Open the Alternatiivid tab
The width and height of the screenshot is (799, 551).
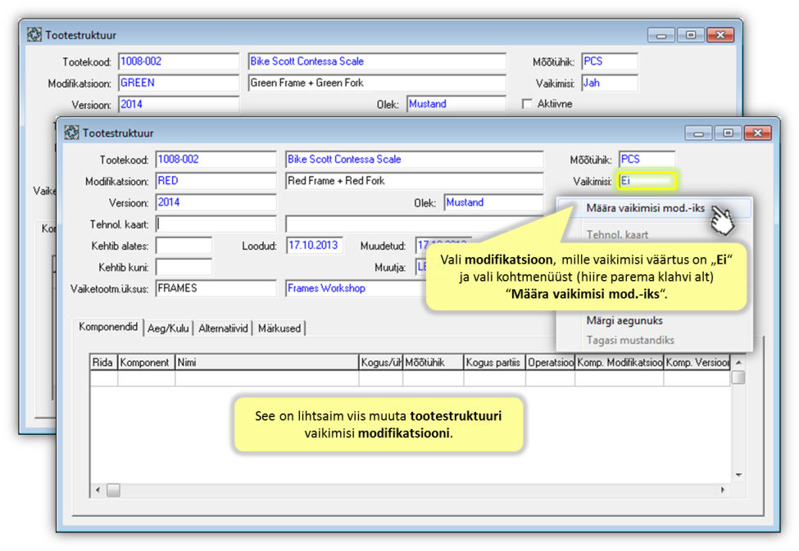(x=223, y=328)
